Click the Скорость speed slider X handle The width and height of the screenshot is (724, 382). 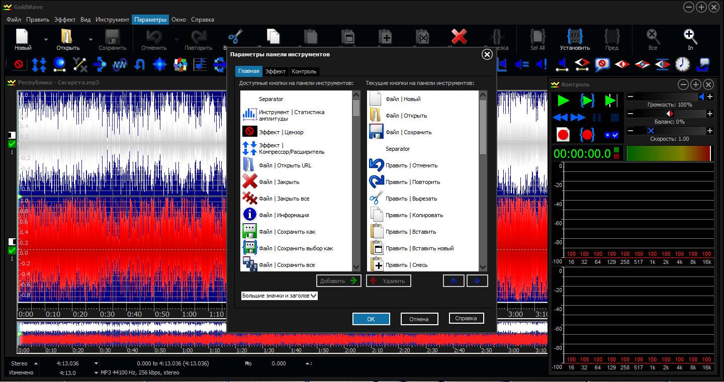pos(651,131)
